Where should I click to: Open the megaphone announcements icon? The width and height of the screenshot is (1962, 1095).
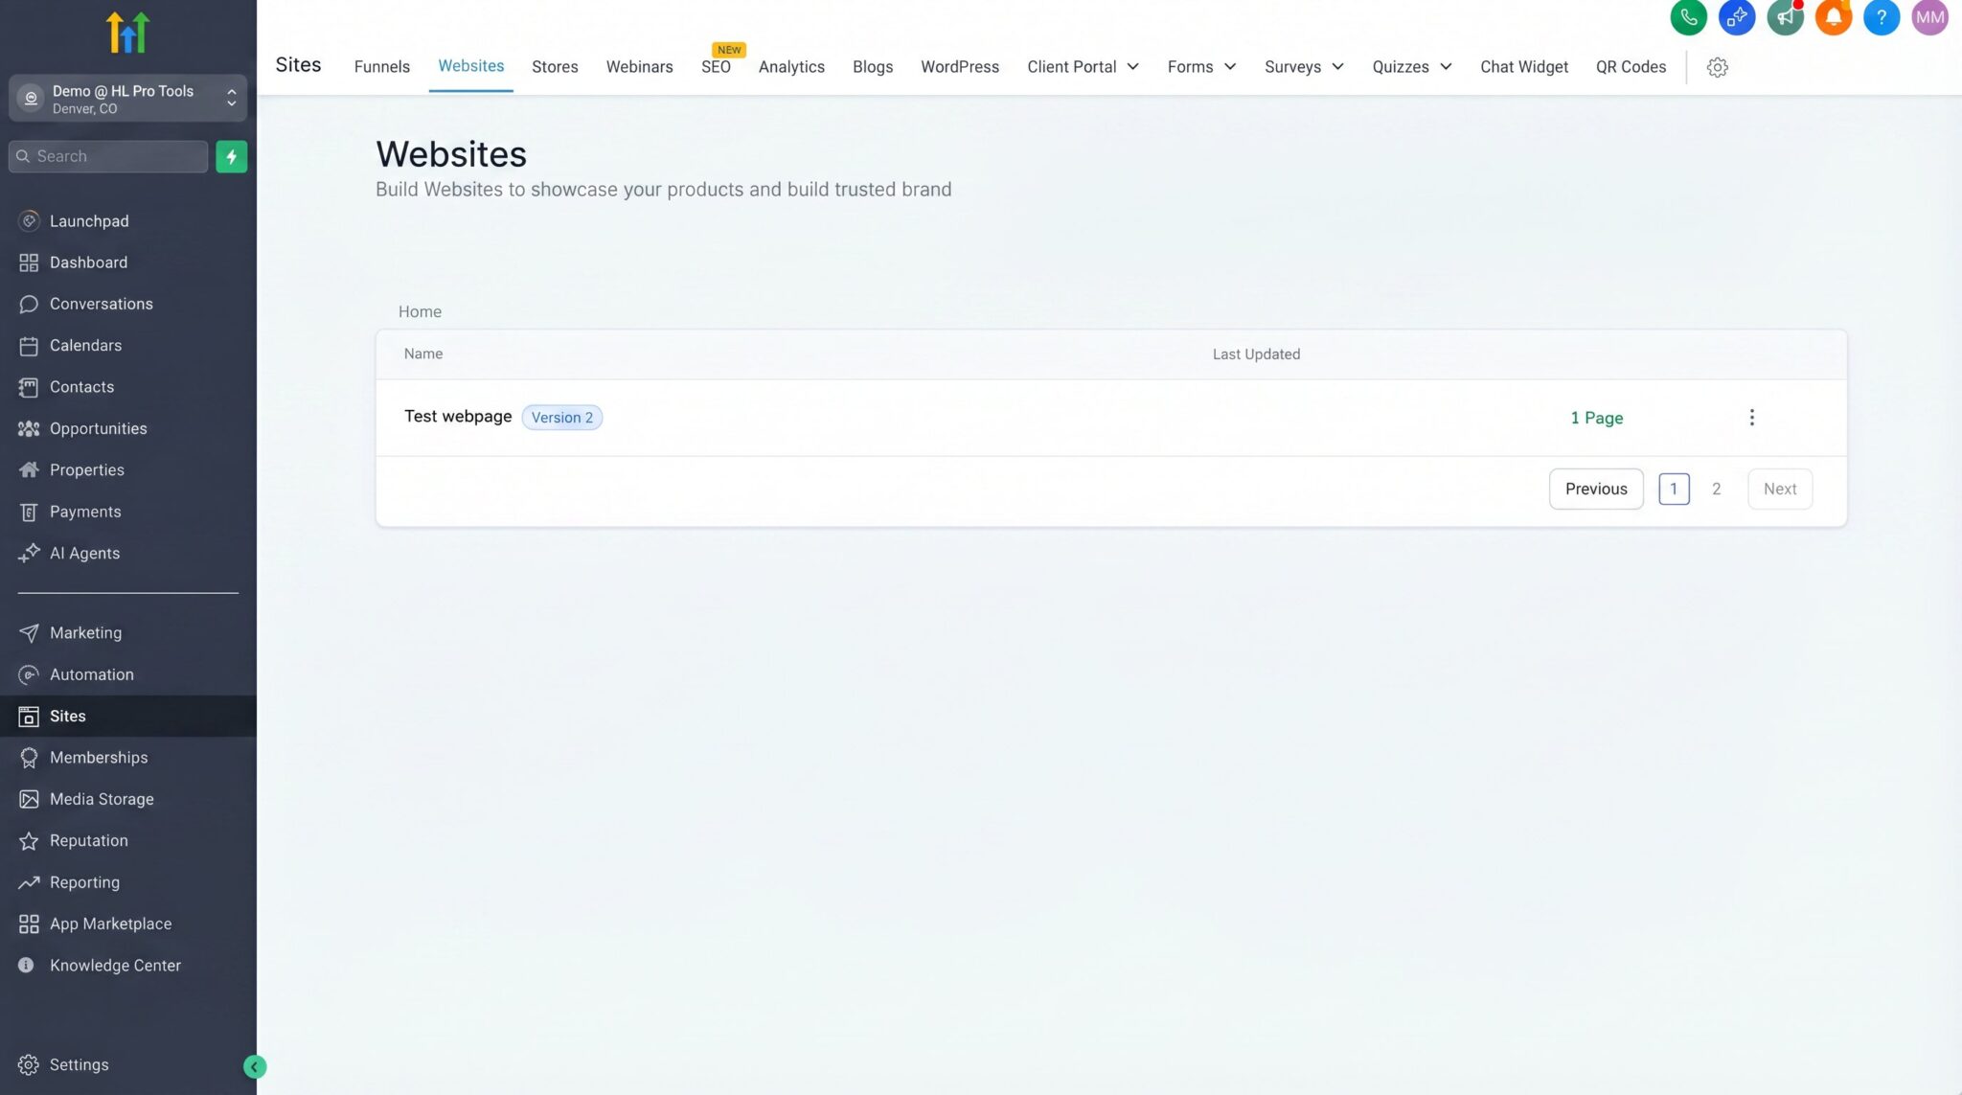click(x=1785, y=17)
